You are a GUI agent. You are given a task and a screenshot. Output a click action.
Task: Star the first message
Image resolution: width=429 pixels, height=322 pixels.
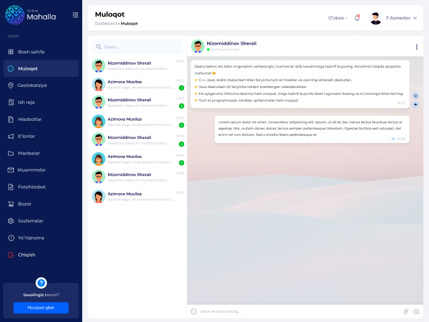point(416,96)
